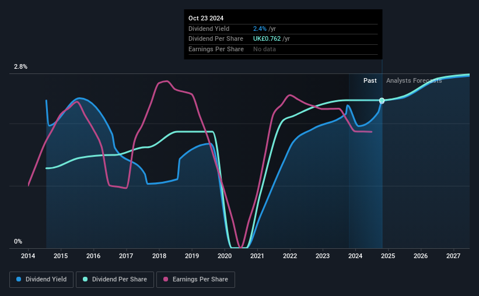Select the 2022 x-axis year label
Image resolution: width=479 pixels, height=296 pixels.
[x=290, y=256]
